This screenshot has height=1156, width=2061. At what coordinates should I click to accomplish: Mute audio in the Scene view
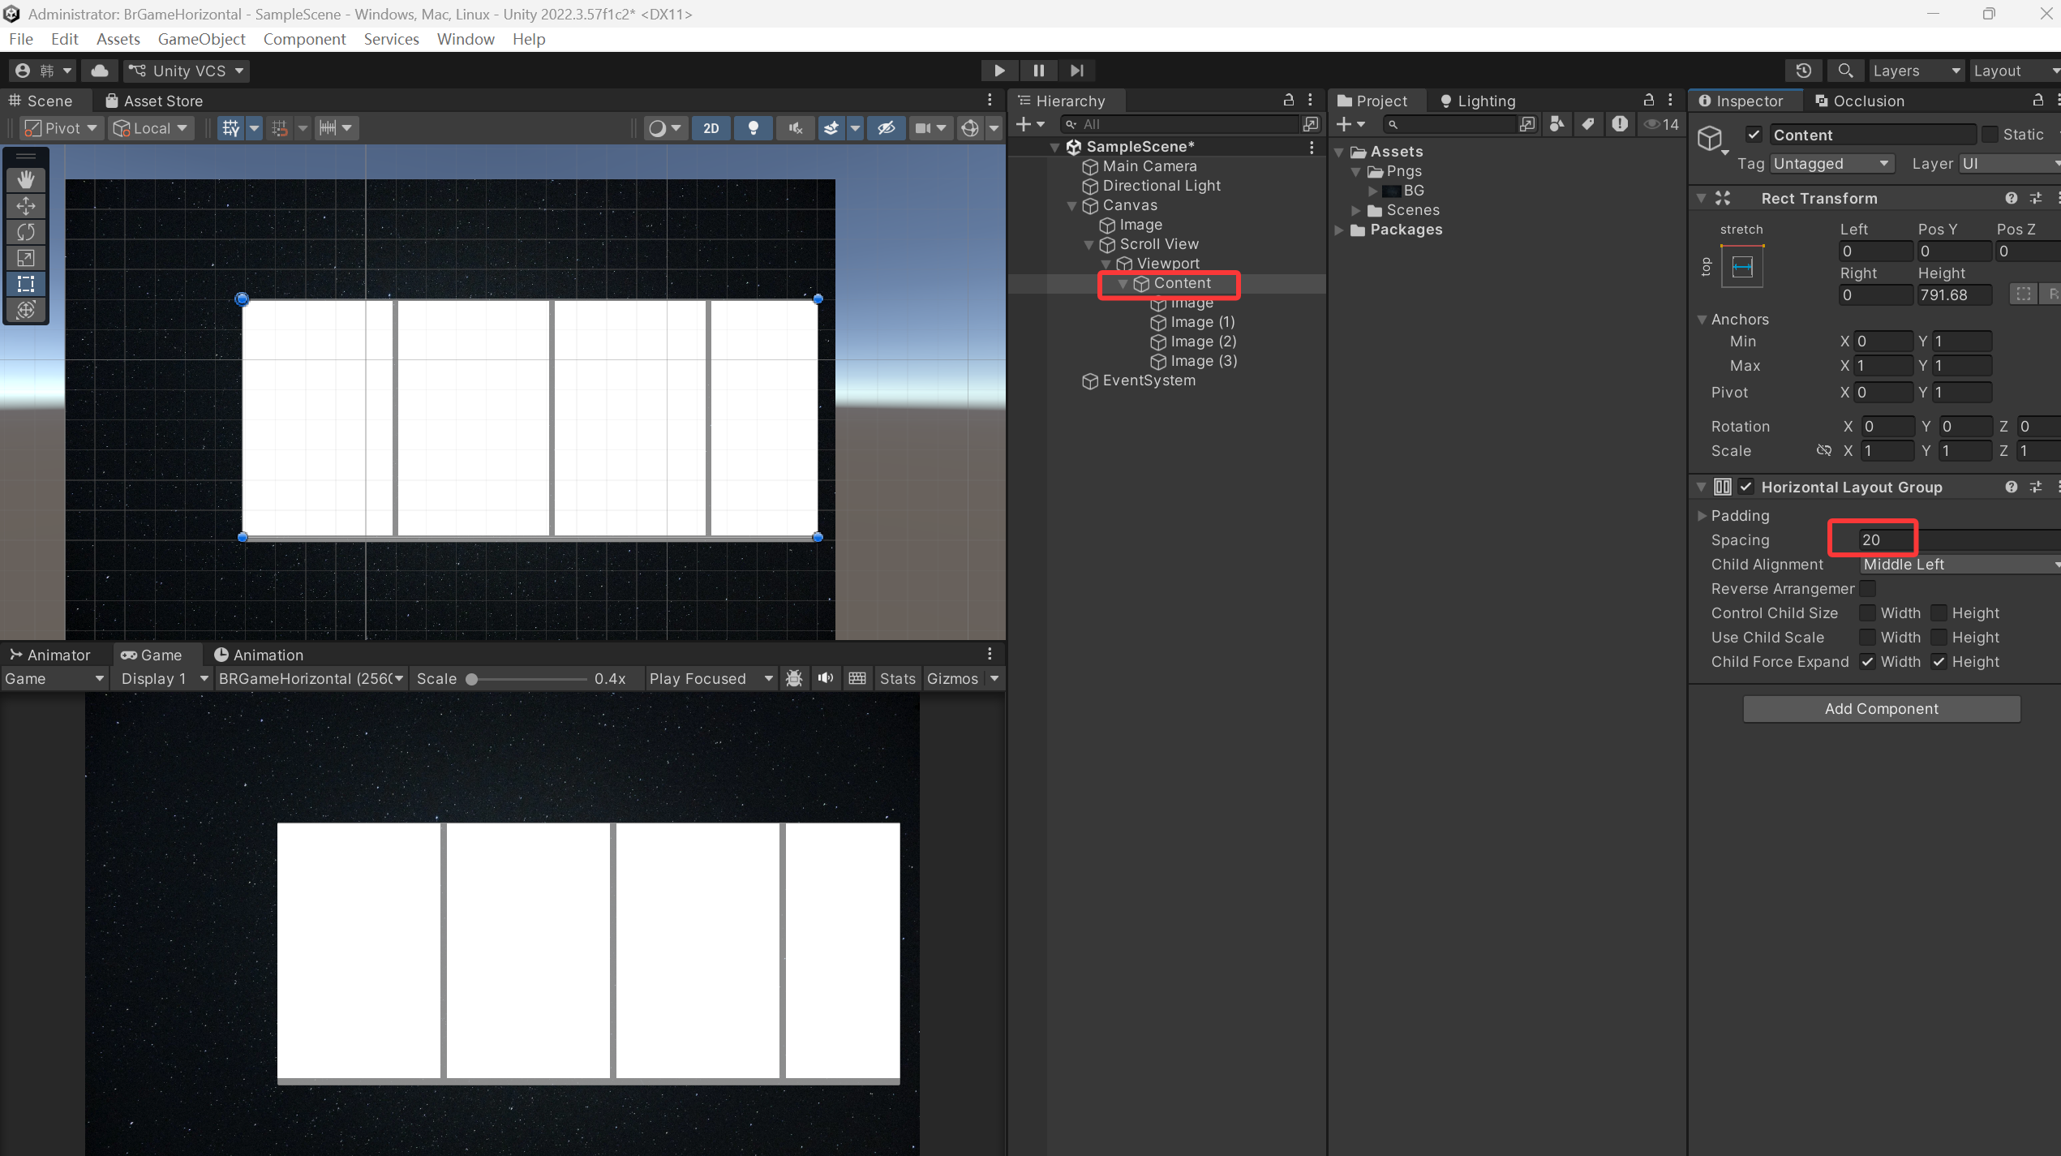pyautogui.click(x=795, y=127)
